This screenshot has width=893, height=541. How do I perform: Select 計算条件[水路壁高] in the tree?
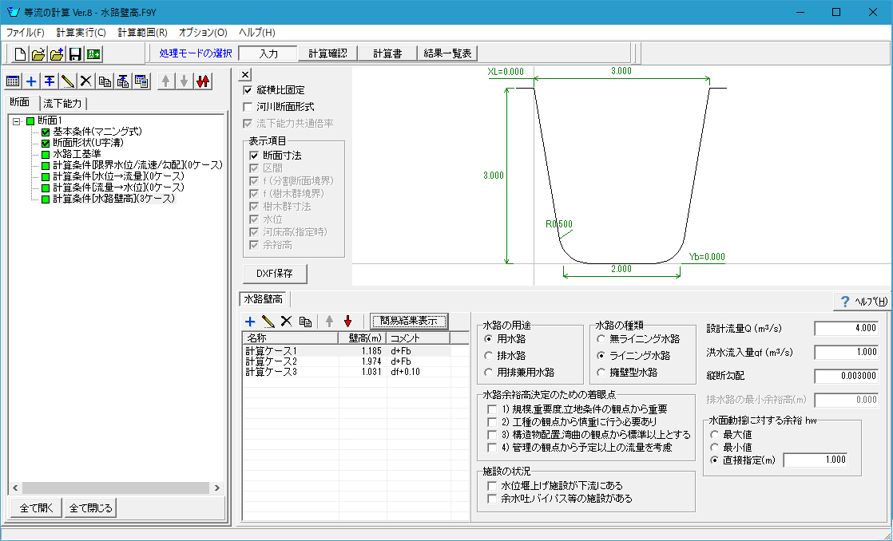point(113,198)
